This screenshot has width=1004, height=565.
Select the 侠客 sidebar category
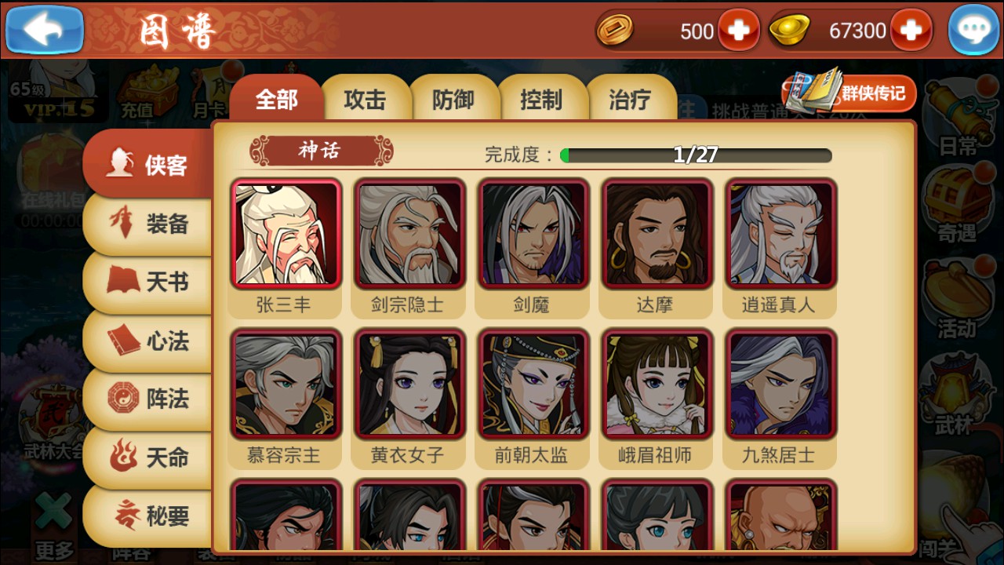pos(148,164)
